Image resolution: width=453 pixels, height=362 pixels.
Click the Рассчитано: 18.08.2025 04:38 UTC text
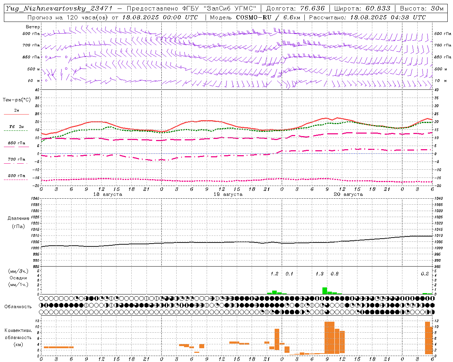(367, 17)
